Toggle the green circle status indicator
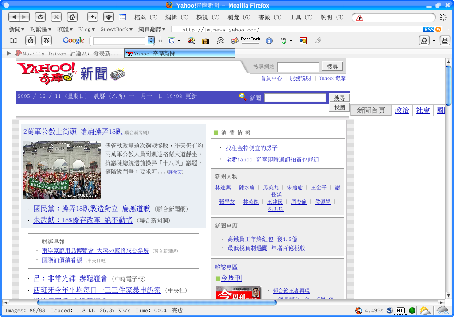 (x=412, y=310)
